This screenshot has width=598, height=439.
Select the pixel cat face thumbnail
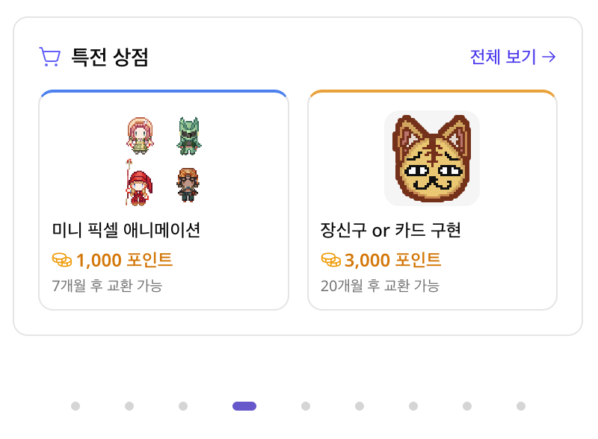tap(432, 158)
